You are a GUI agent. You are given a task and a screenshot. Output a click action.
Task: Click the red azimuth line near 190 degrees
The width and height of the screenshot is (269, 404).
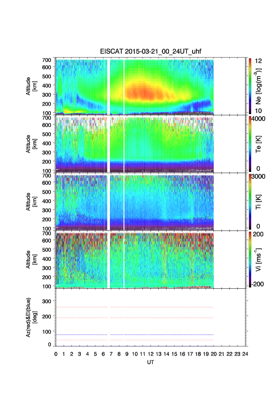point(134,318)
